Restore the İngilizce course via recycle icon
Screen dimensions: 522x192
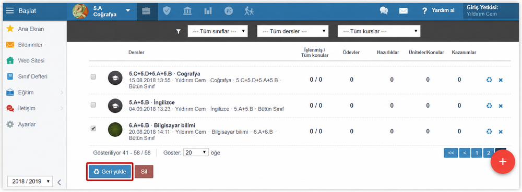point(489,106)
